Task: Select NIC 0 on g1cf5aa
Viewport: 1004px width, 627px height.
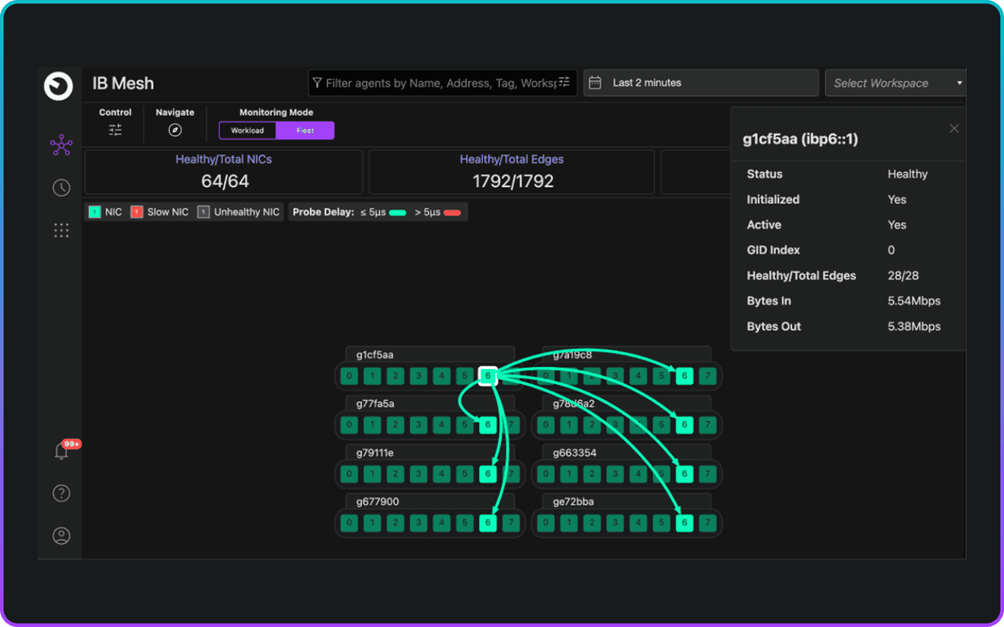Action: [349, 376]
